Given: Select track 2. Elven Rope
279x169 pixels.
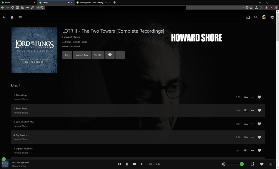Looking at the screenshot, I should (138, 111).
